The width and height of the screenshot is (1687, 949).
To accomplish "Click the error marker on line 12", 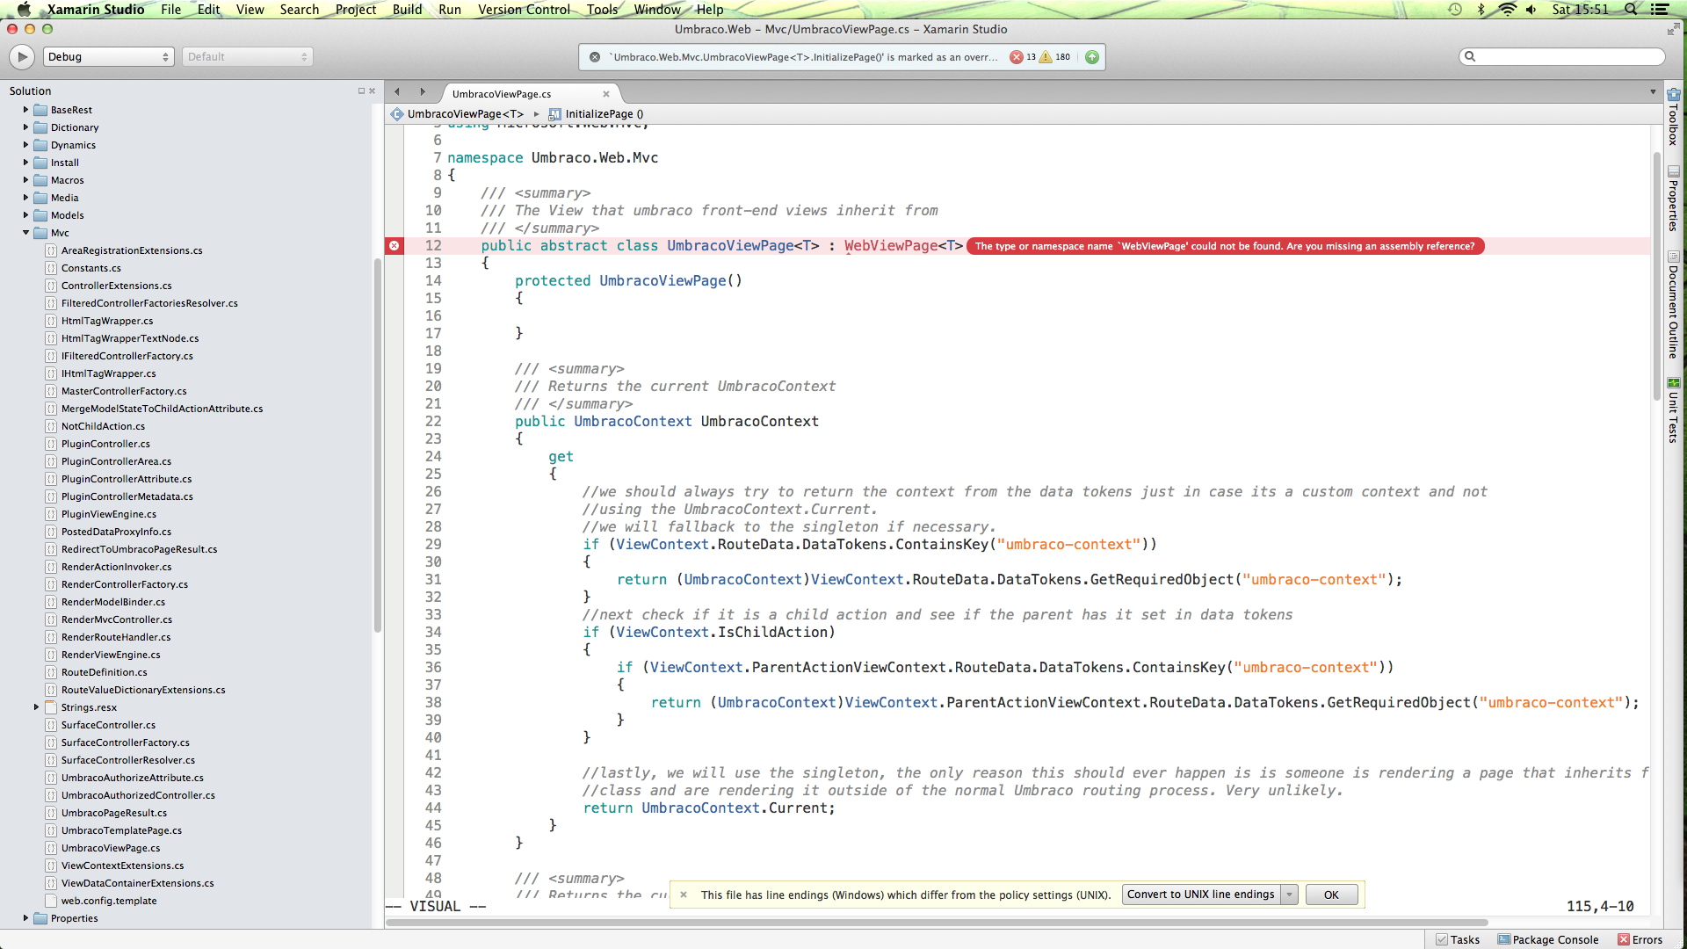I will tap(395, 246).
